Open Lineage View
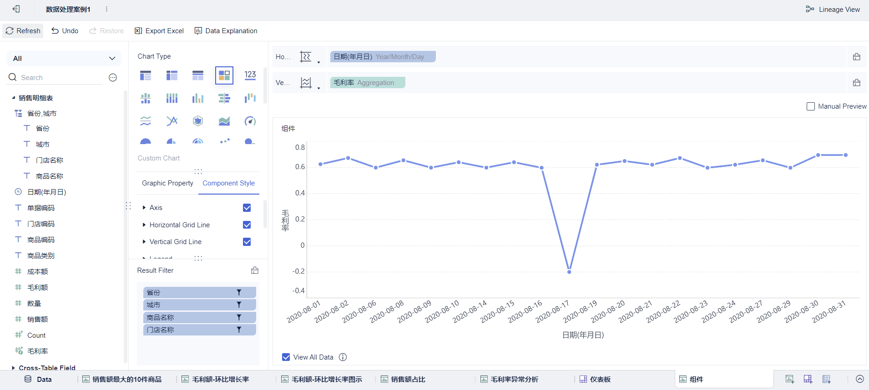Screen dimensions: 869x390 tap(833, 9)
